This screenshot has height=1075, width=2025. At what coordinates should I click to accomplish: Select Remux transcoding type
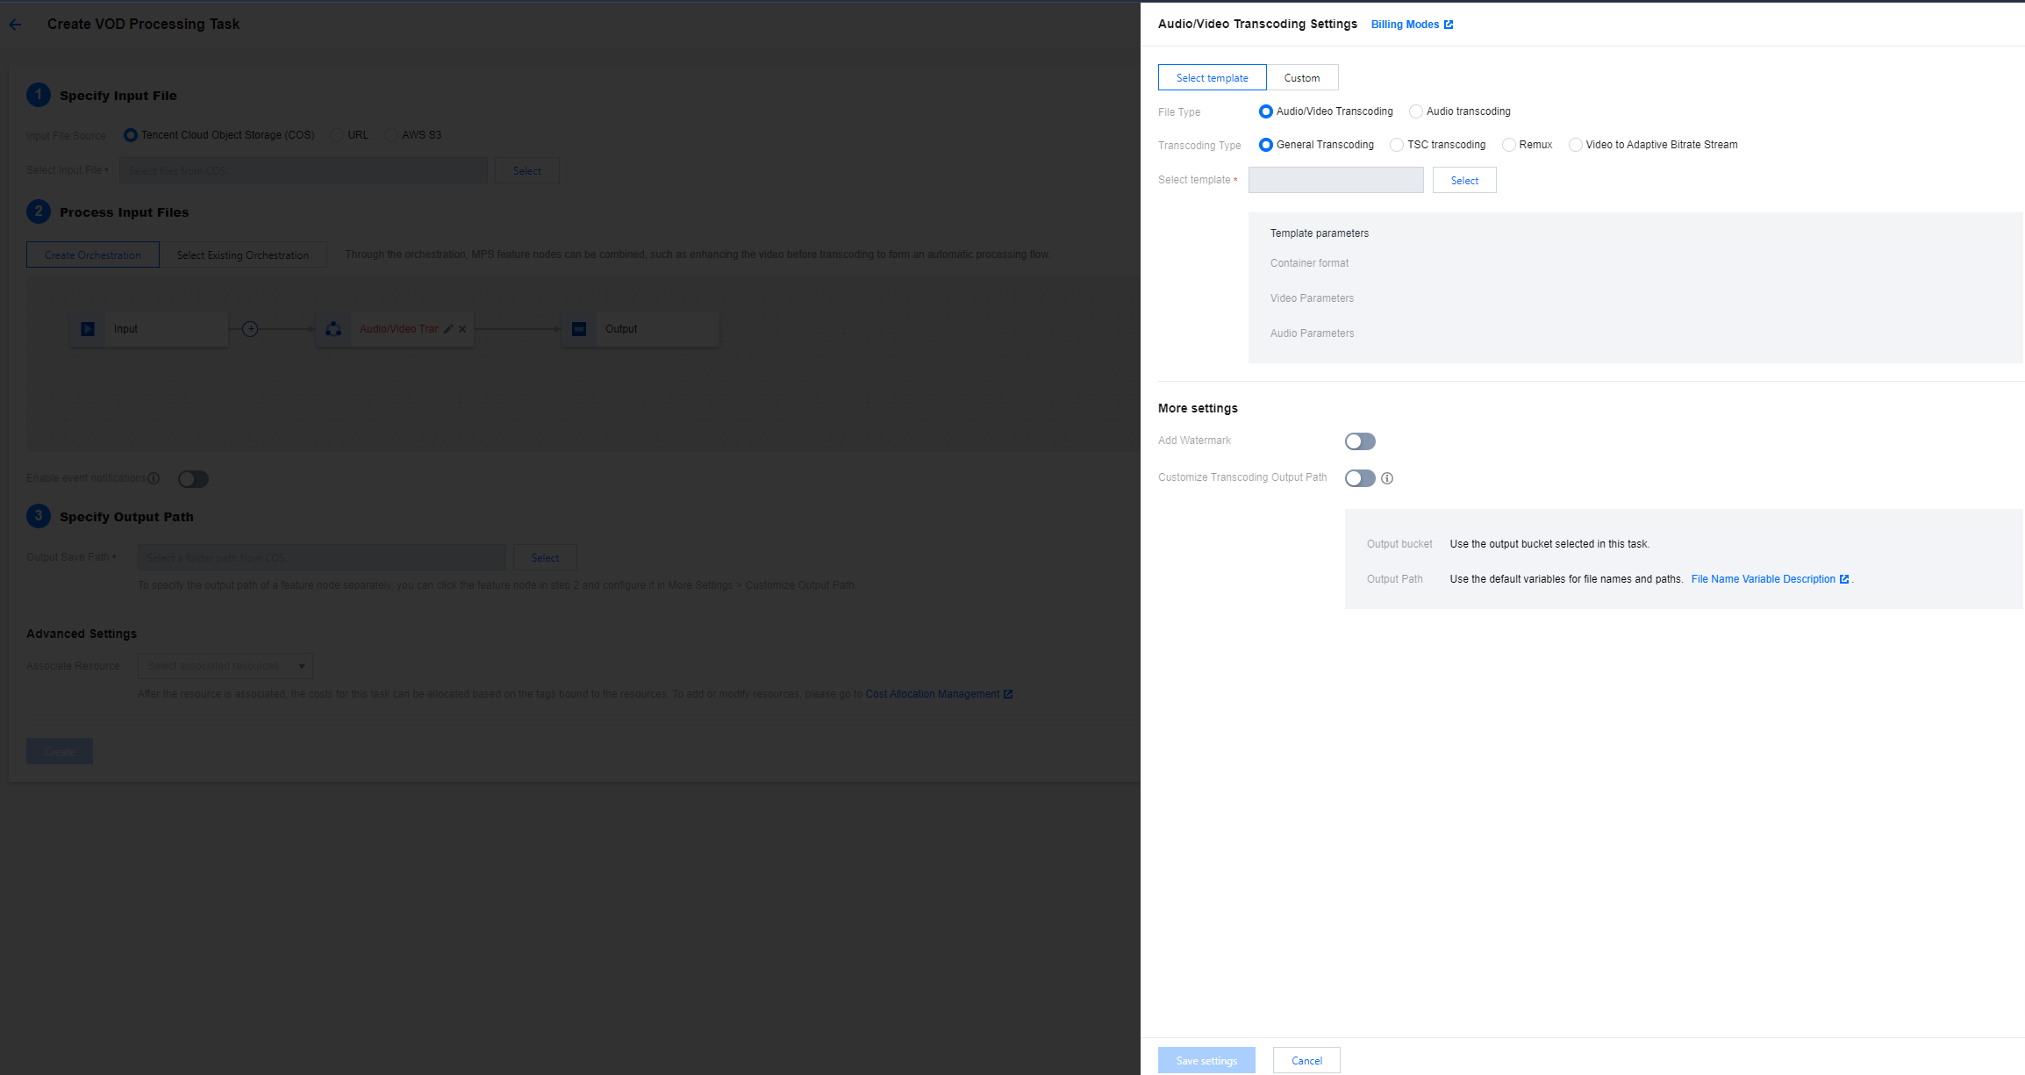(1508, 145)
